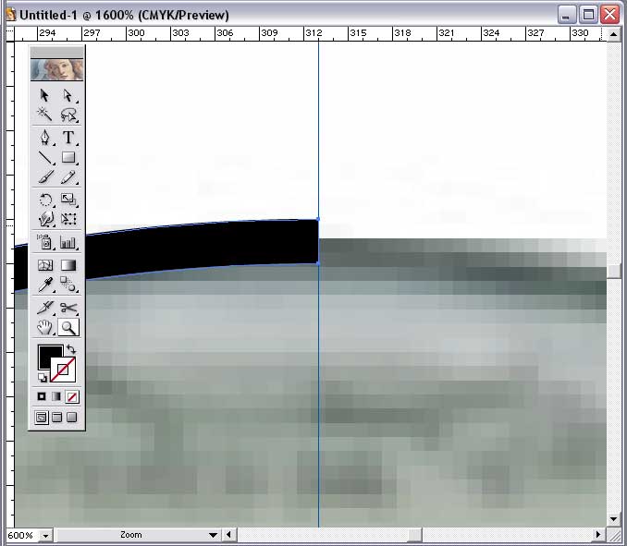Maximize the Untitled-1 document window

(x=588, y=15)
